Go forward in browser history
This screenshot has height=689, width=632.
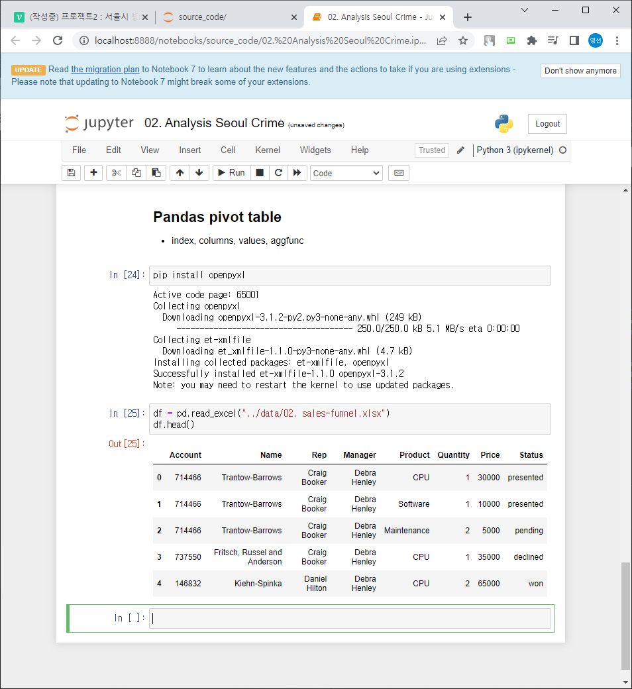[36, 41]
